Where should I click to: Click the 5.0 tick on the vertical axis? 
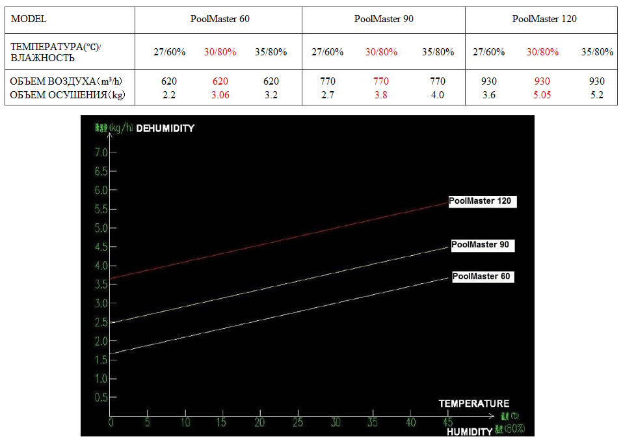101,228
